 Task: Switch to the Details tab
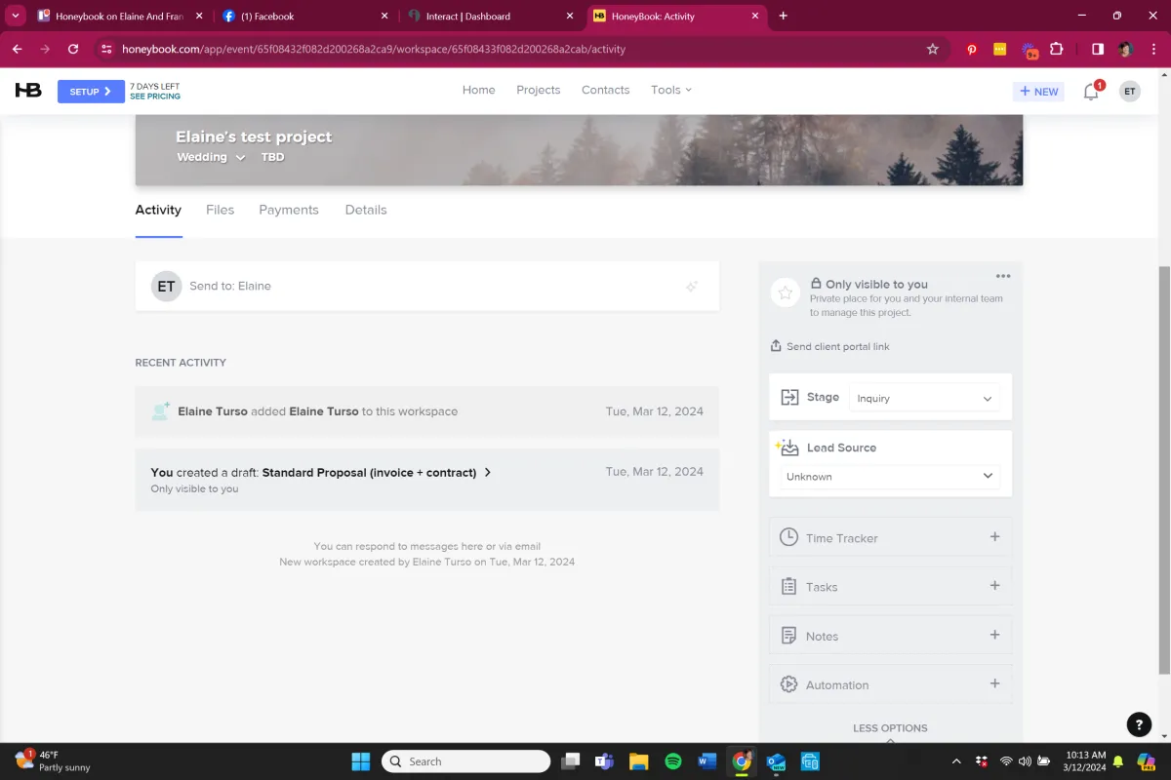pos(366,210)
